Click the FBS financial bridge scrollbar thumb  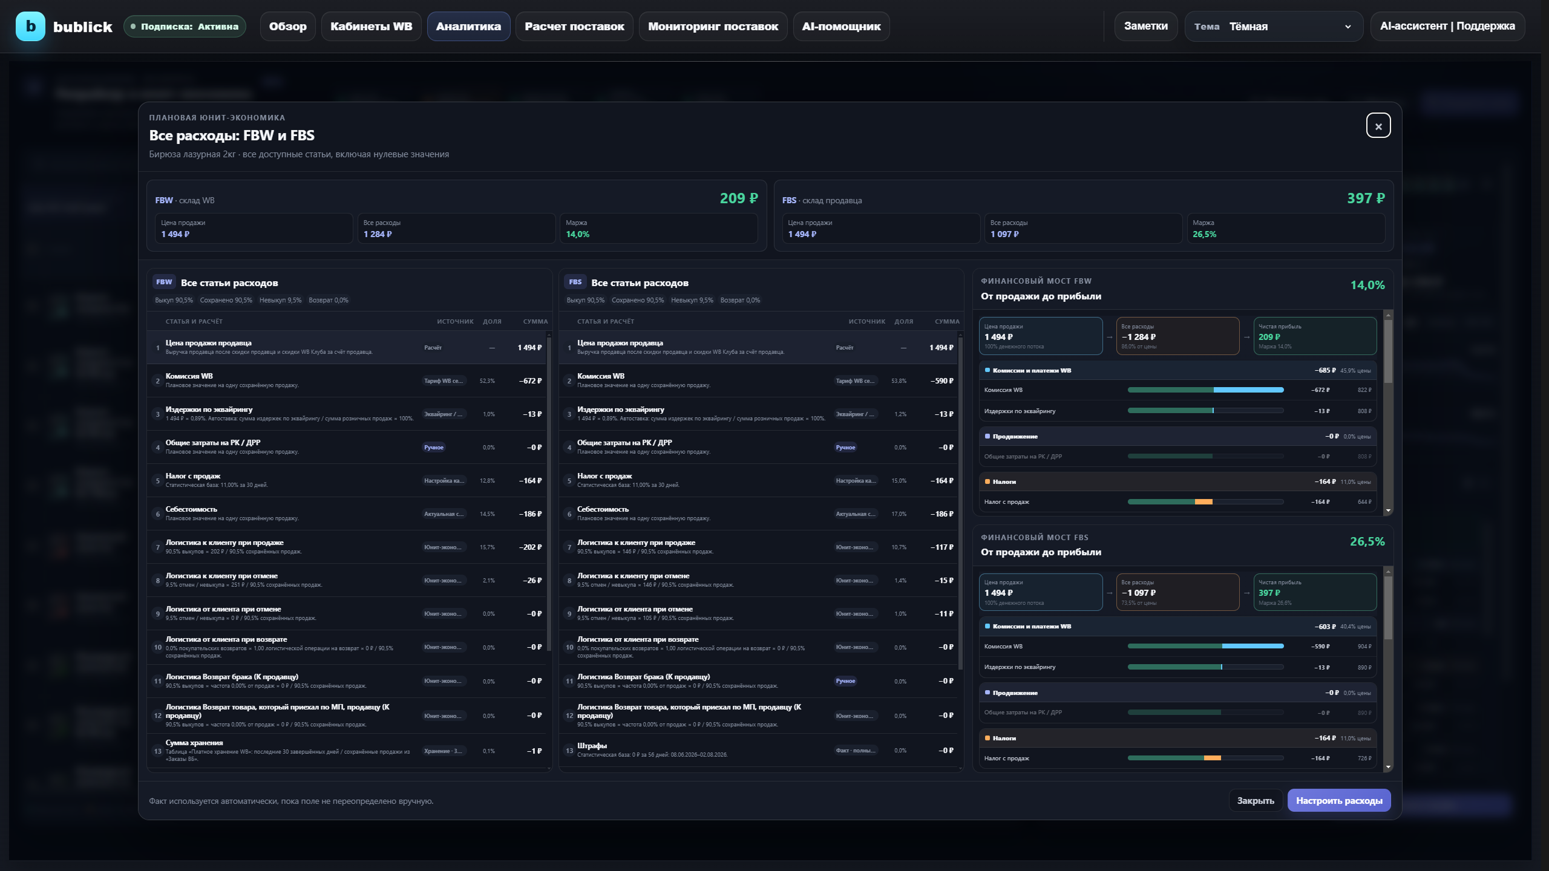tap(1389, 607)
